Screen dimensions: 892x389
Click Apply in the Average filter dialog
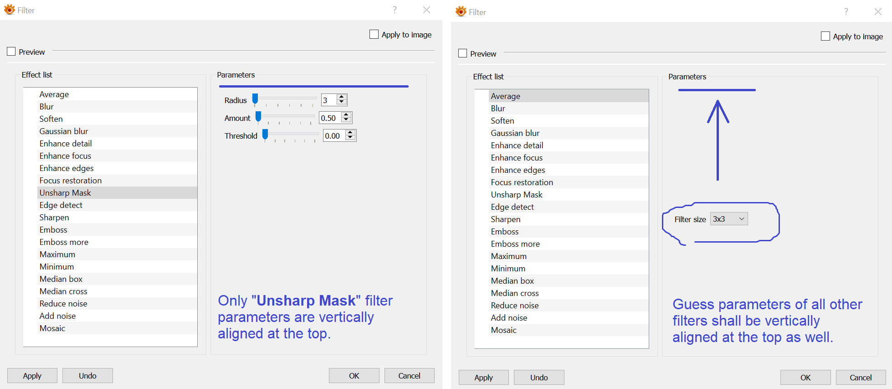pyautogui.click(x=484, y=378)
